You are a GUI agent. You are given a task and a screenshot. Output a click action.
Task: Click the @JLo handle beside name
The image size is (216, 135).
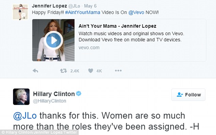coord(74,6)
